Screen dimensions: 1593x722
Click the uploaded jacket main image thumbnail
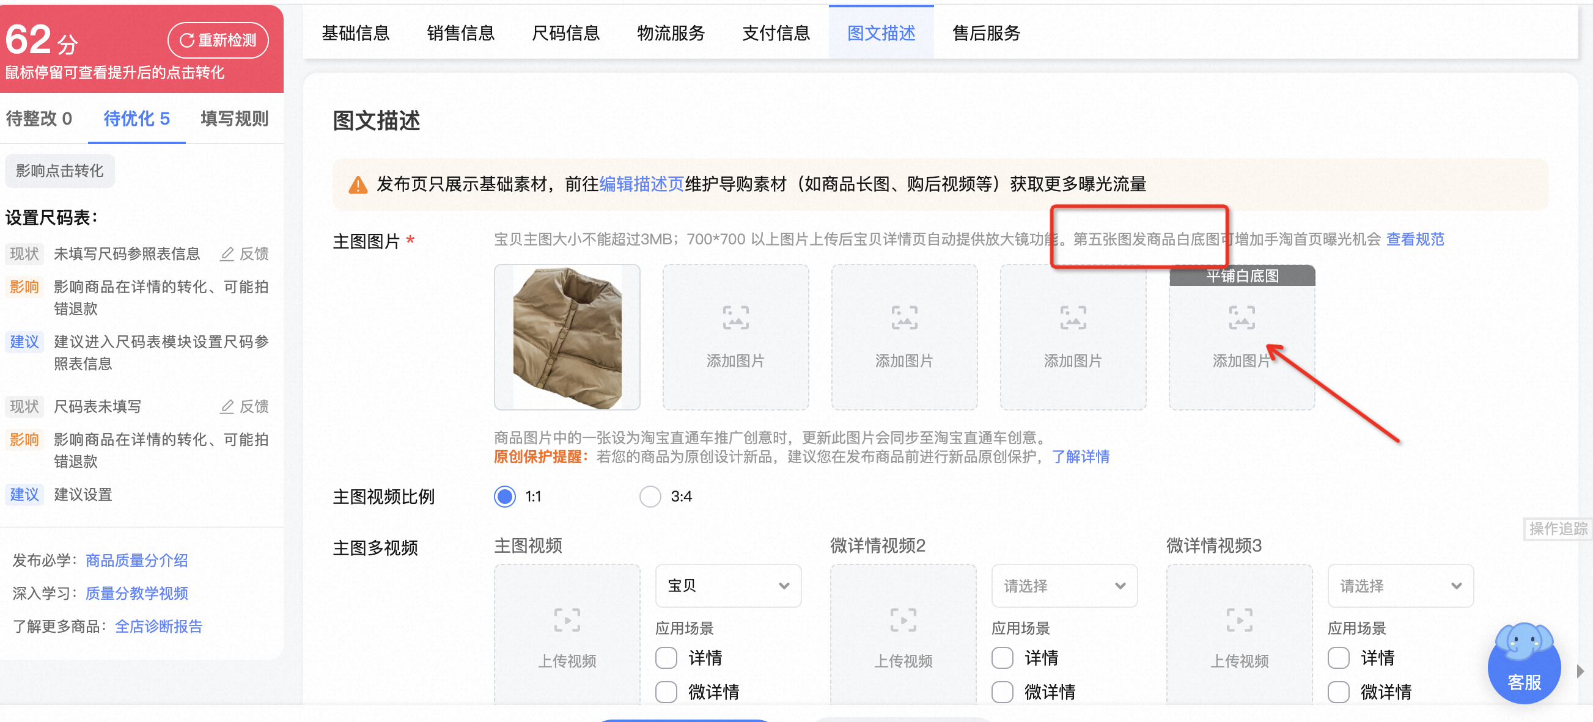pyautogui.click(x=567, y=338)
